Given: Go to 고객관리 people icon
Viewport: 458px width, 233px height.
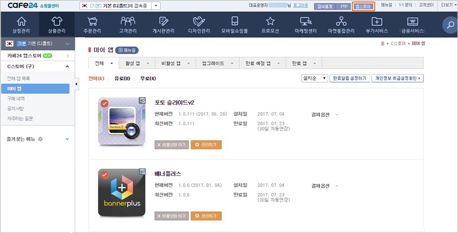Looking at the screenshot, I should (128, 21).
